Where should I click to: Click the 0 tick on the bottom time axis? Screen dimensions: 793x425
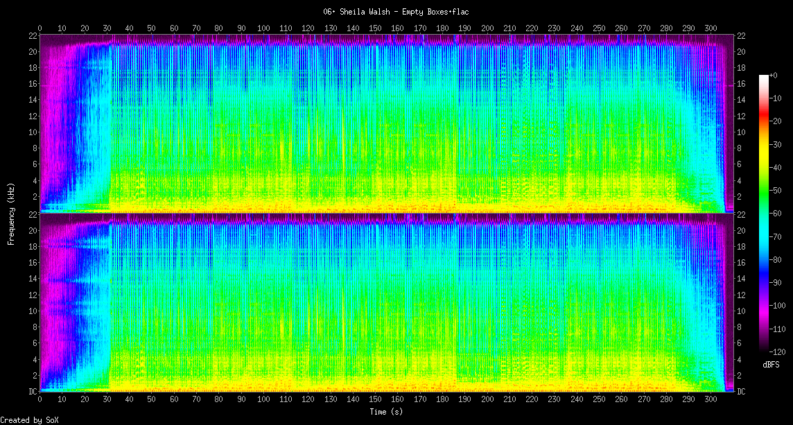tap(40, 400)
